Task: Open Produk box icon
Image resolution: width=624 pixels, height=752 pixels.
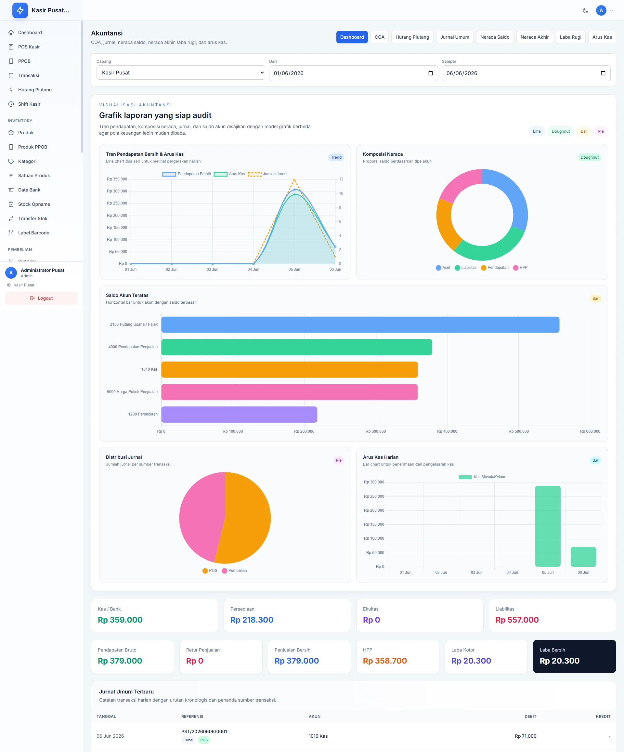Action: [11, 133]
